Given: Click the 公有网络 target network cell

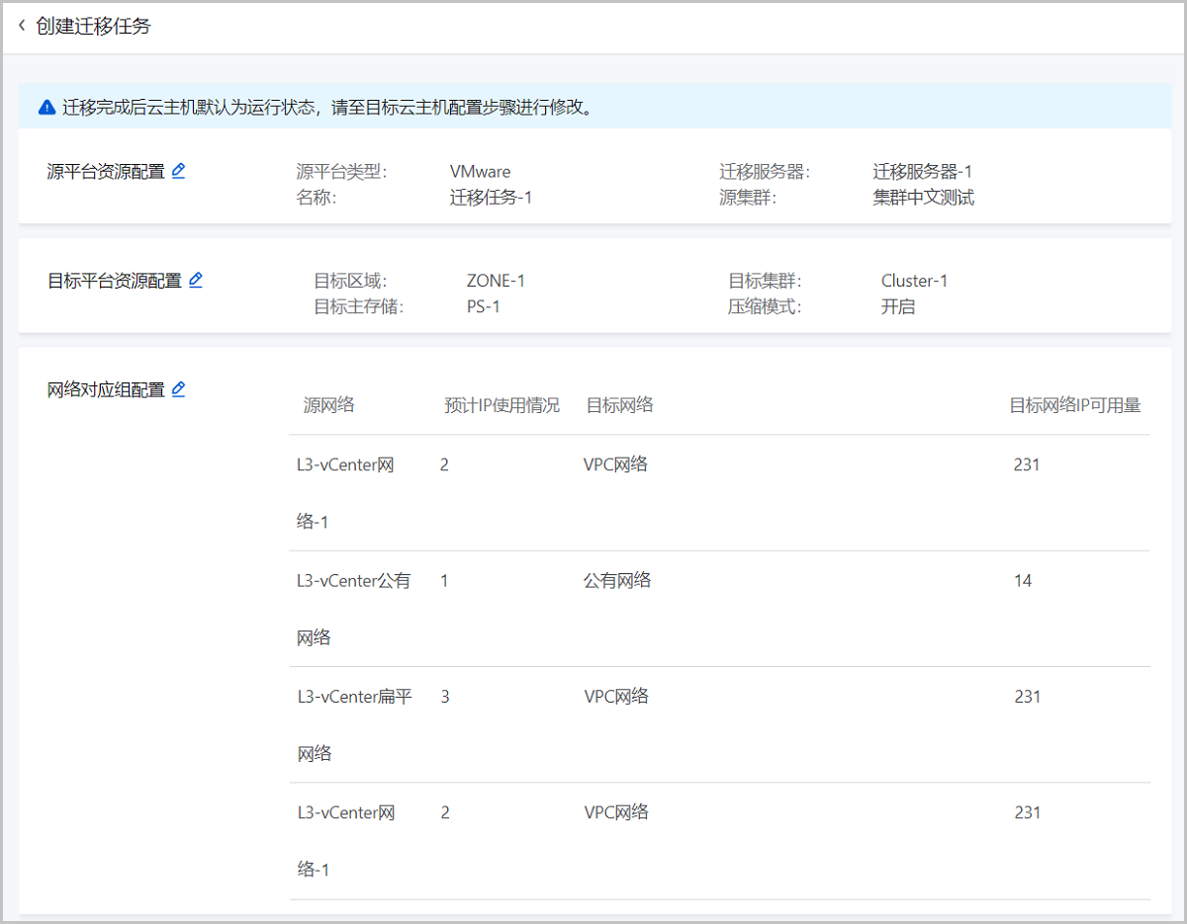Looking at the screenshot, I should (x=617, y=581).
